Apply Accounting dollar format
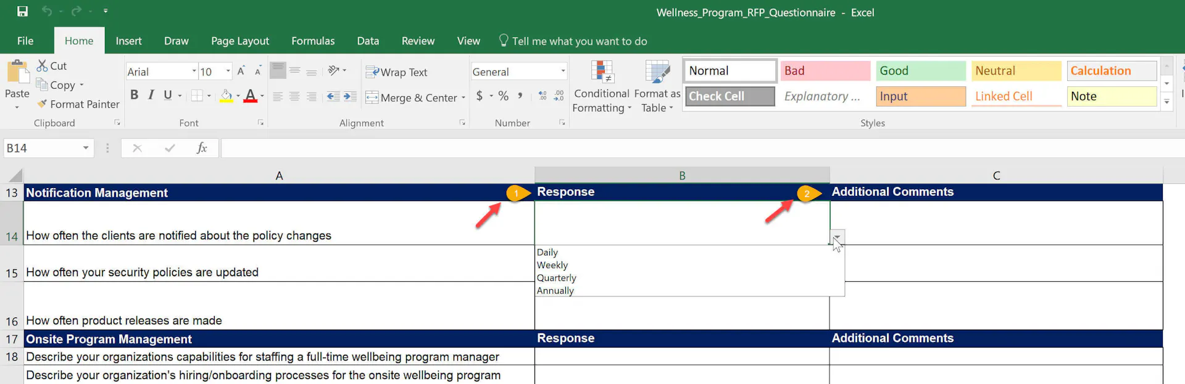 point(480,96)
